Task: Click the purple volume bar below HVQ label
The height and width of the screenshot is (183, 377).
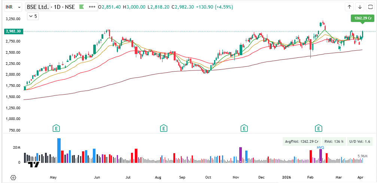Action: pyautogui.click(x=320, y=156)
